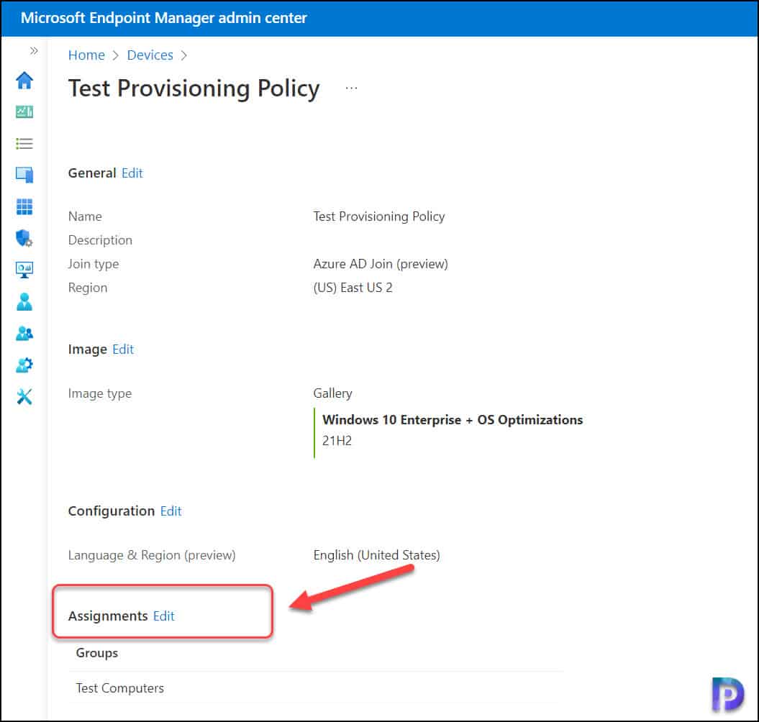The image size is (759, 722).
Task: Open the Home icon in the sidebar
Action: coord(24,81)
